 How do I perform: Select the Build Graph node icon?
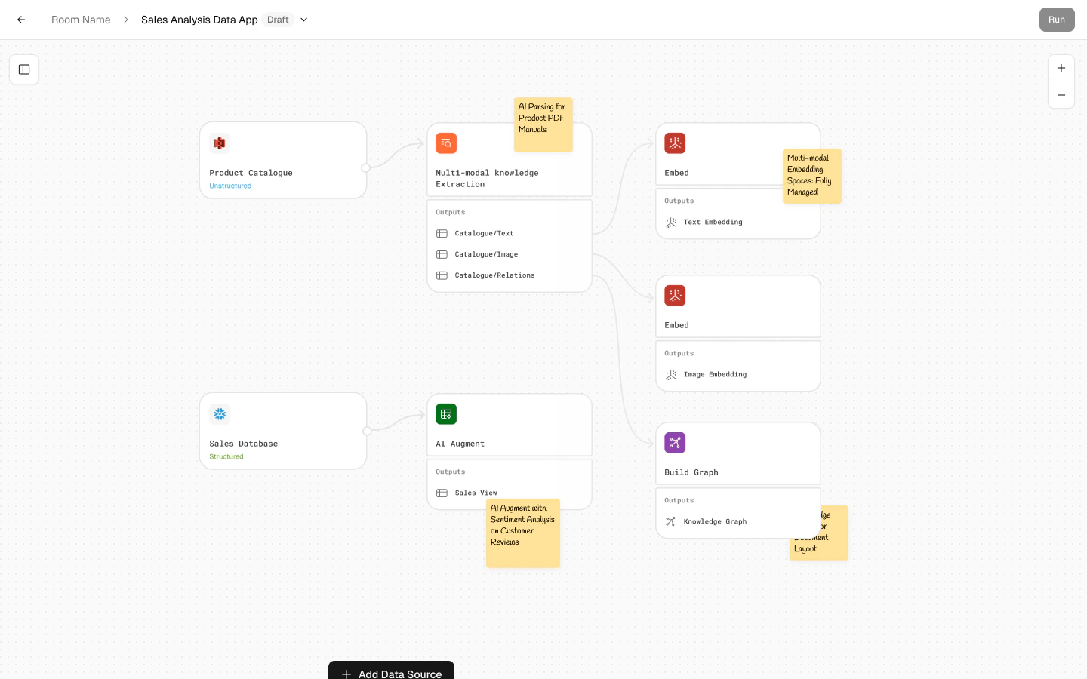[675, 443]
